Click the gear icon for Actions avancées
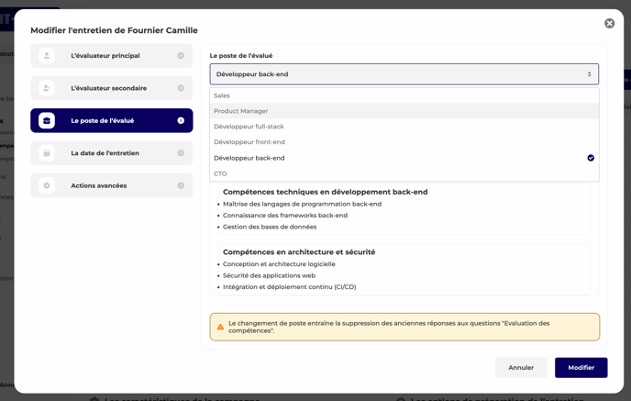The image size is (631, 401). coord(47,185)
